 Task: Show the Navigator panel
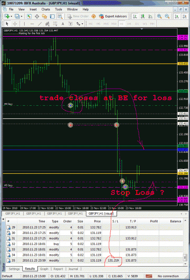[44, 17]
